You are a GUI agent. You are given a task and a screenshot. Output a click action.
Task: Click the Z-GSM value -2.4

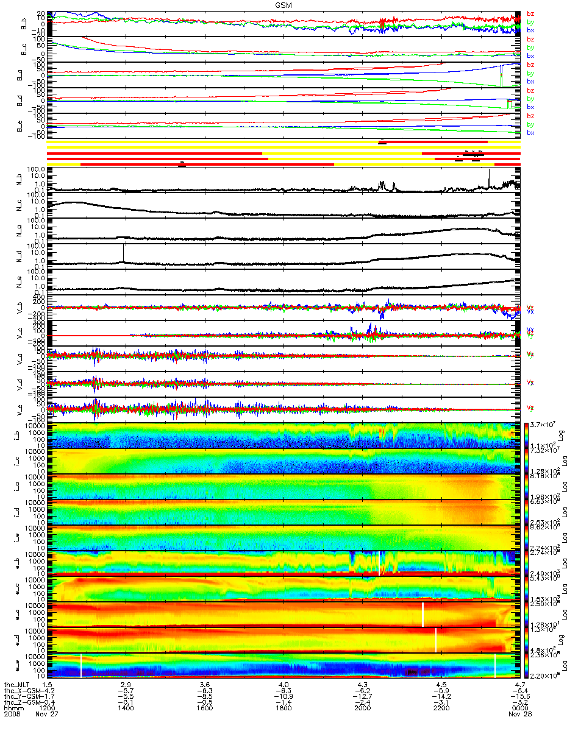pyautogui.click(x=362, y=702)
